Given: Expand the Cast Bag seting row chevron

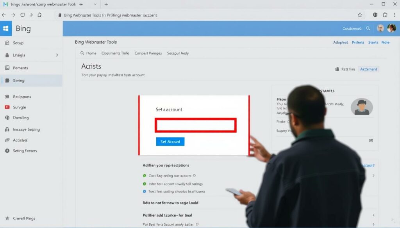Looking at the screenshot, I should coord(373,175).
